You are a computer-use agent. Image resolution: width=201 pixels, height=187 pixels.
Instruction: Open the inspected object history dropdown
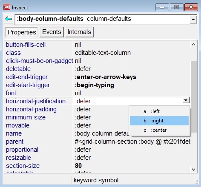(x=193, y=20)
